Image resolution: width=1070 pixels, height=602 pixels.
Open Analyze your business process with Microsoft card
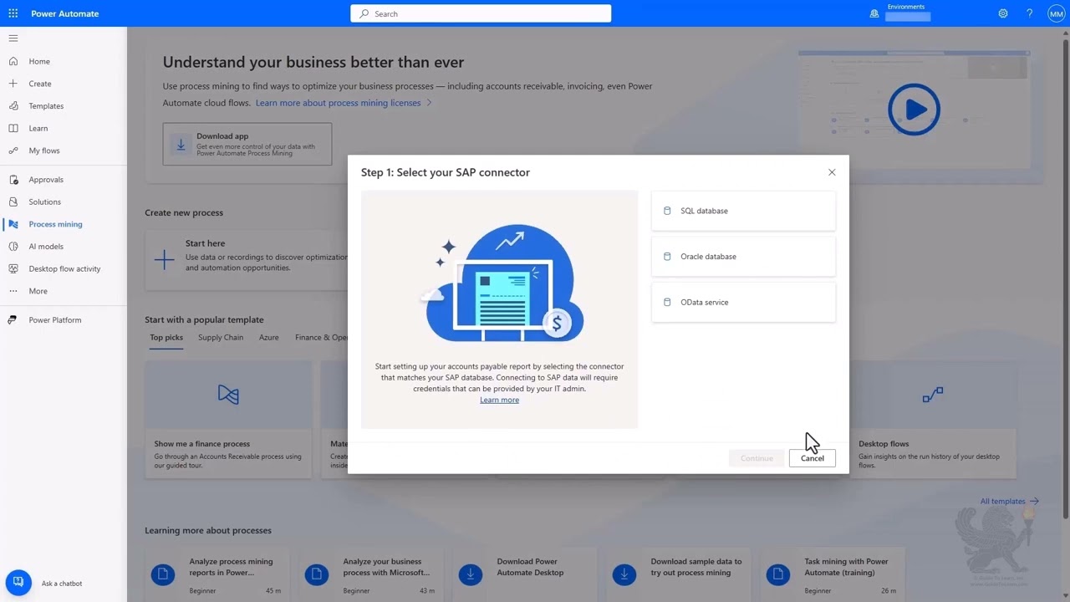coord(371,575)
